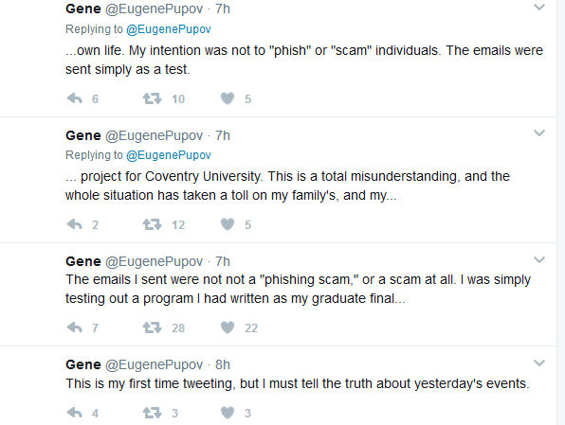Like the 'first time tweeting' tweet
Screen dimensions: 565x425
point(228,413)
